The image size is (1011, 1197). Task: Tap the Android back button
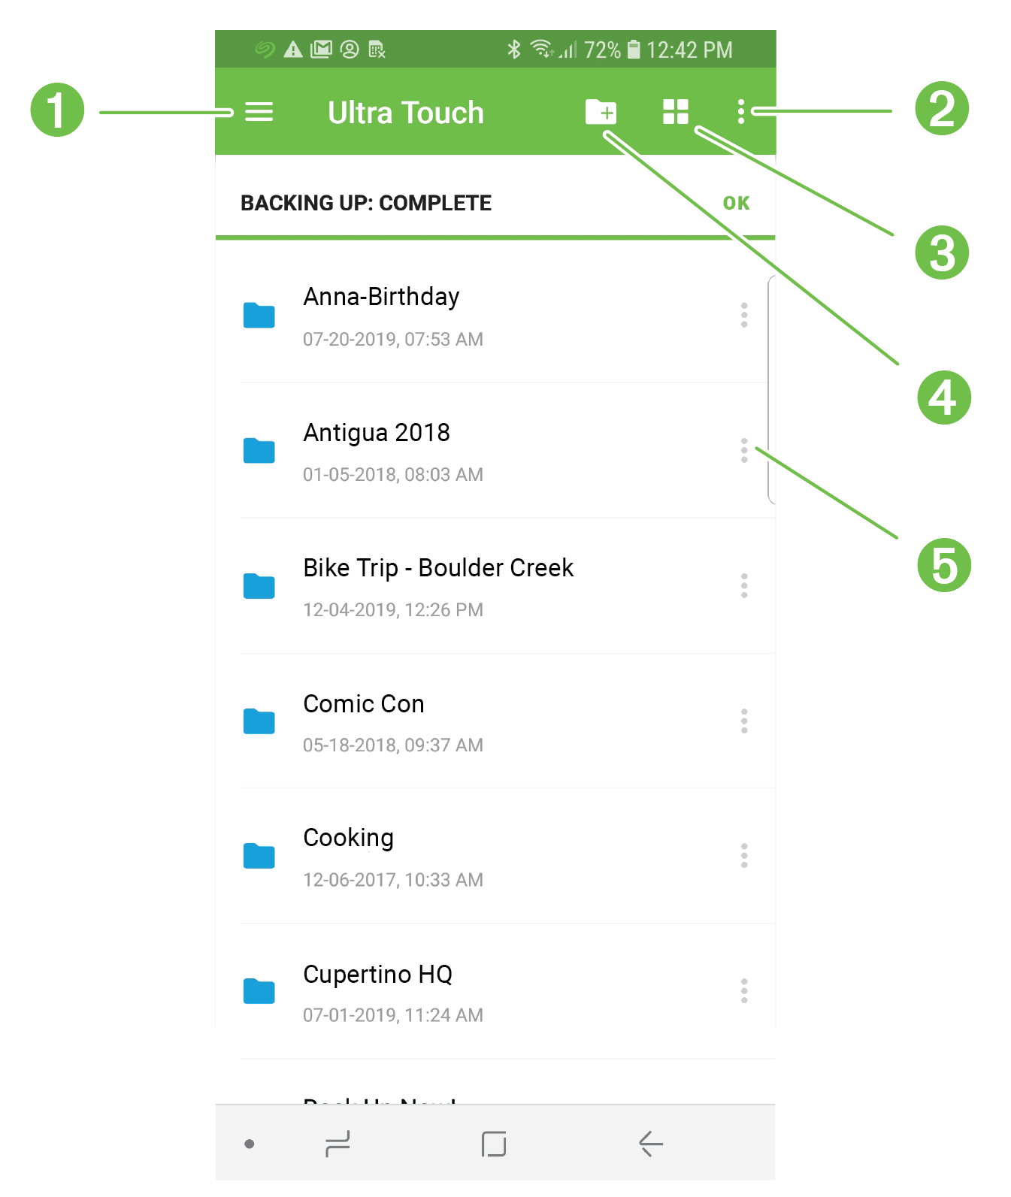point(651,1144)
